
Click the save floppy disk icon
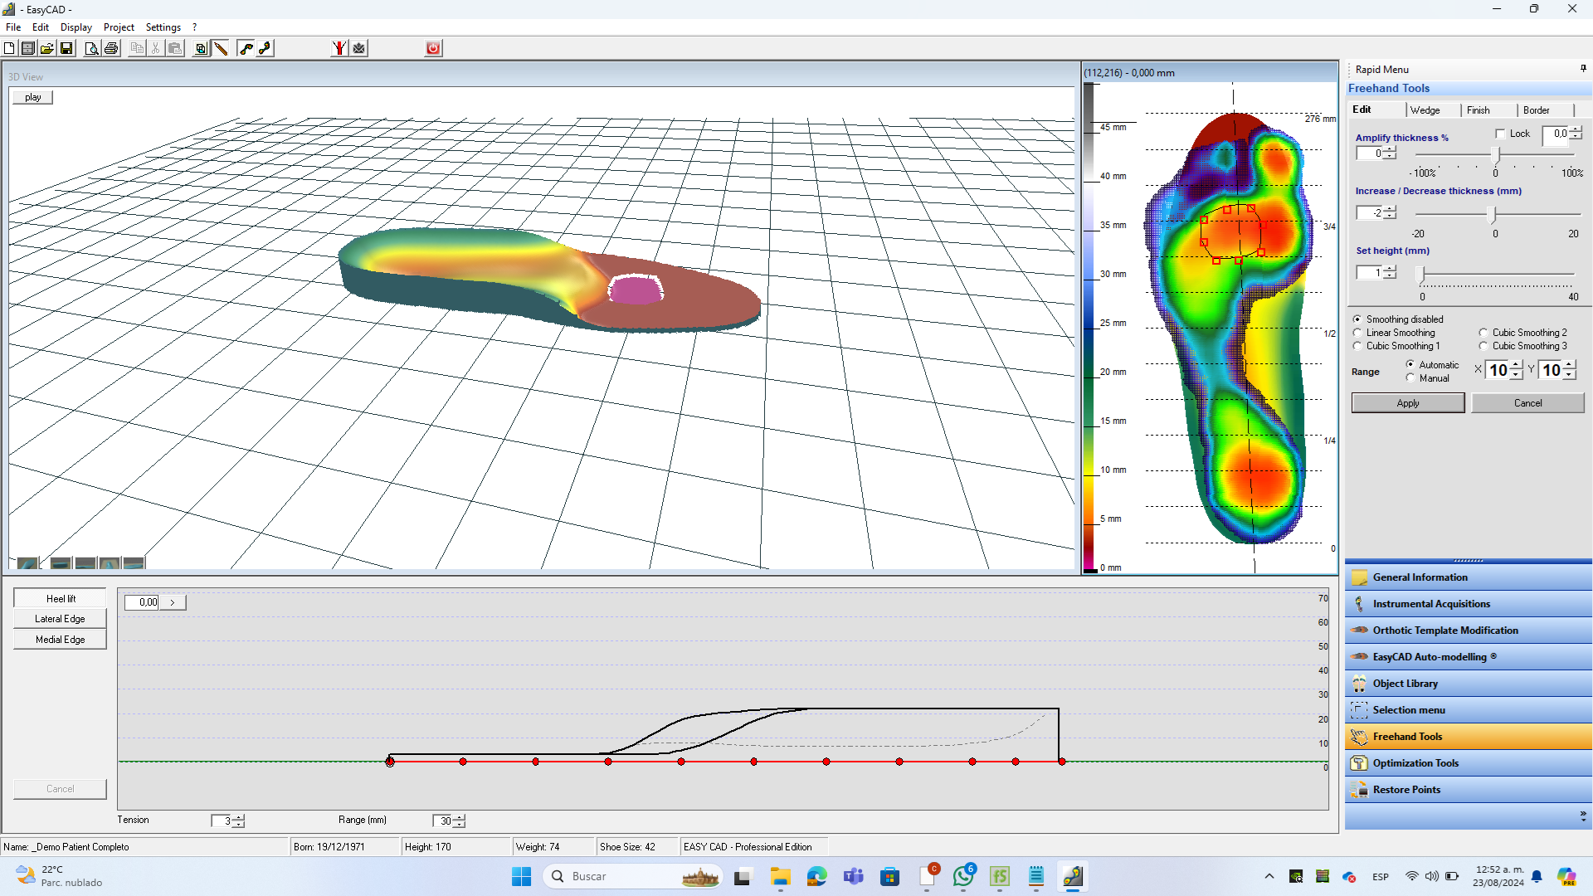tap(66, 48)
